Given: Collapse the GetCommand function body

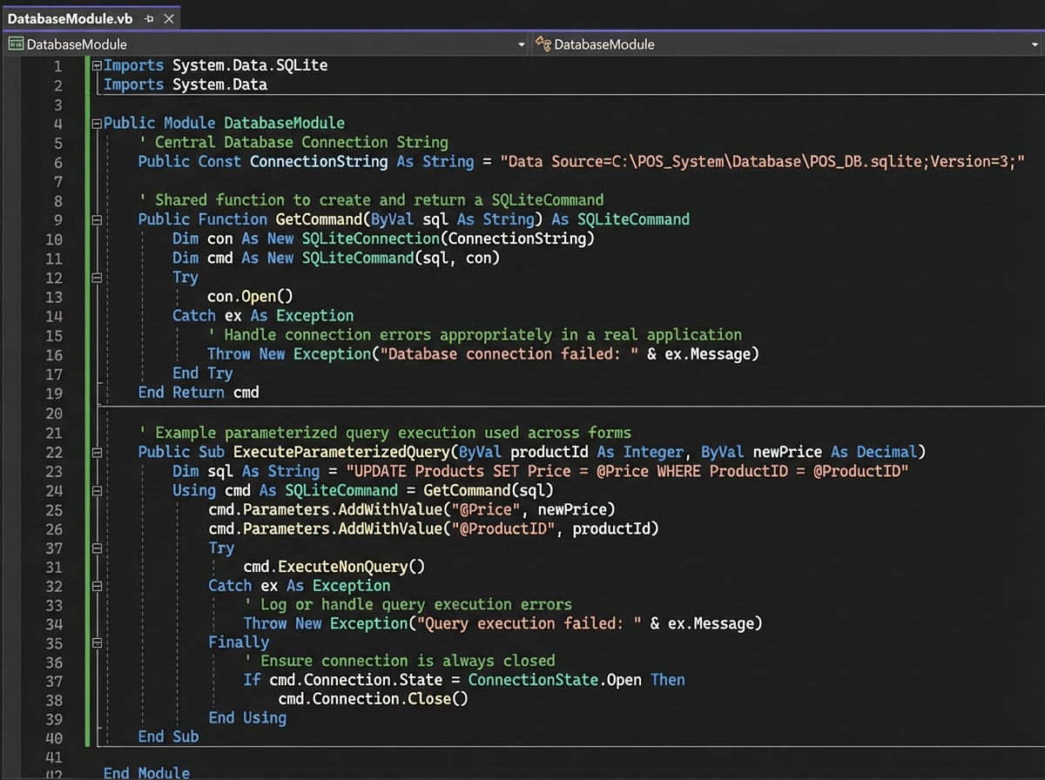Looking at the screenshot, I should pyautogui.click(x=96, y=219).
